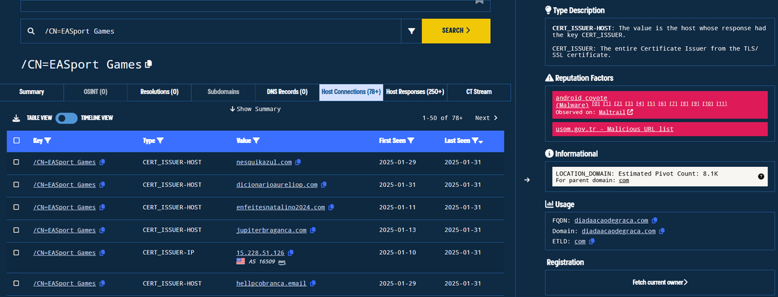The height and width of the screenshot is (297, 778).
Task: Collapse the side panel with the arrow
Action: [528, 180]
